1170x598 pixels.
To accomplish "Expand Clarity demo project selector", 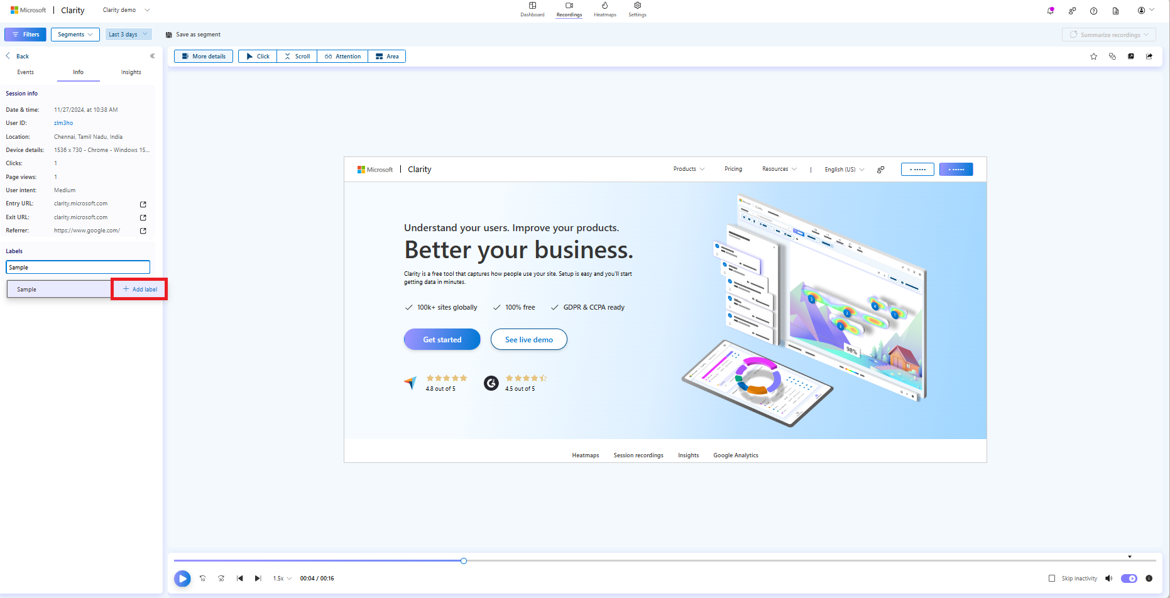I will click(126, 10).
